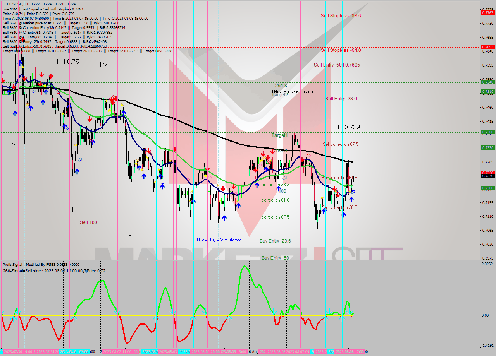
Task: Select the 'Sell correction 61.8' label
Action: [x=339, y=178]
